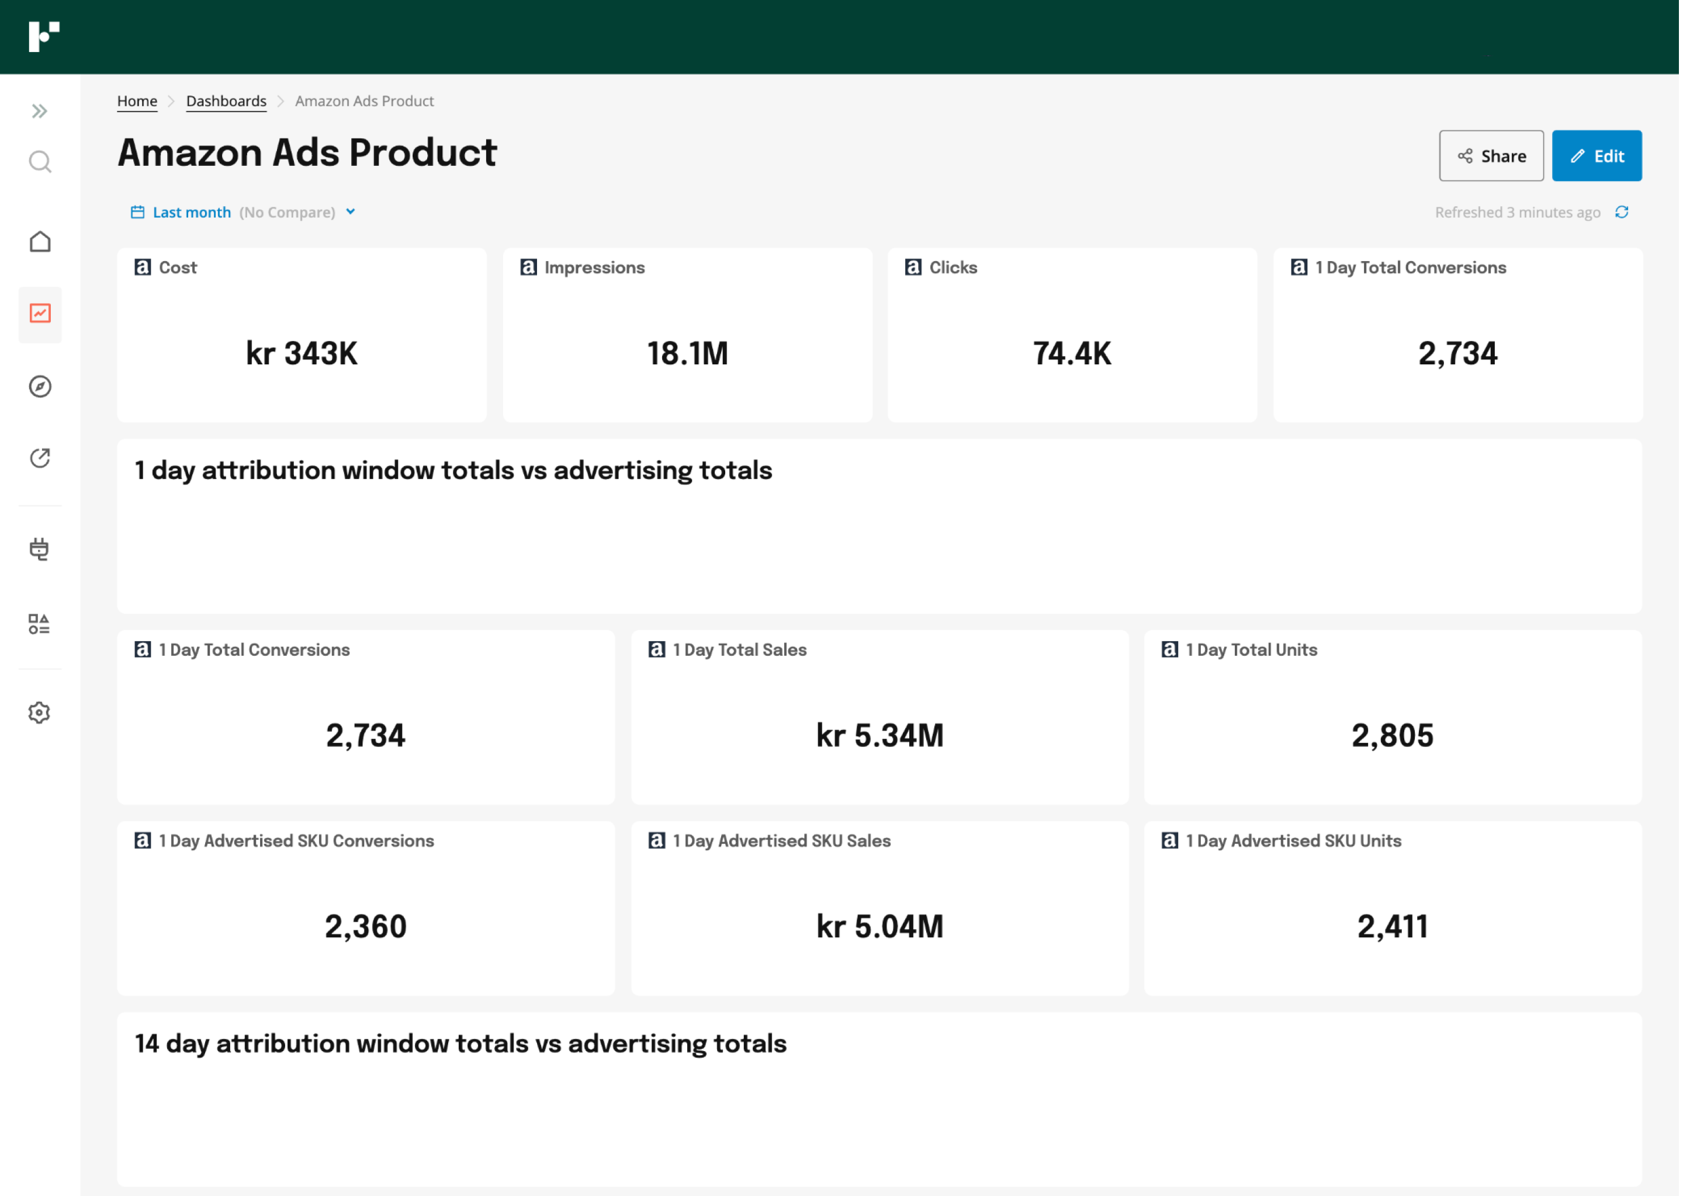Click the blue Edit button
Image resolution: width=1683 pixels, height=1196 pixels.
click(1597, 156)
